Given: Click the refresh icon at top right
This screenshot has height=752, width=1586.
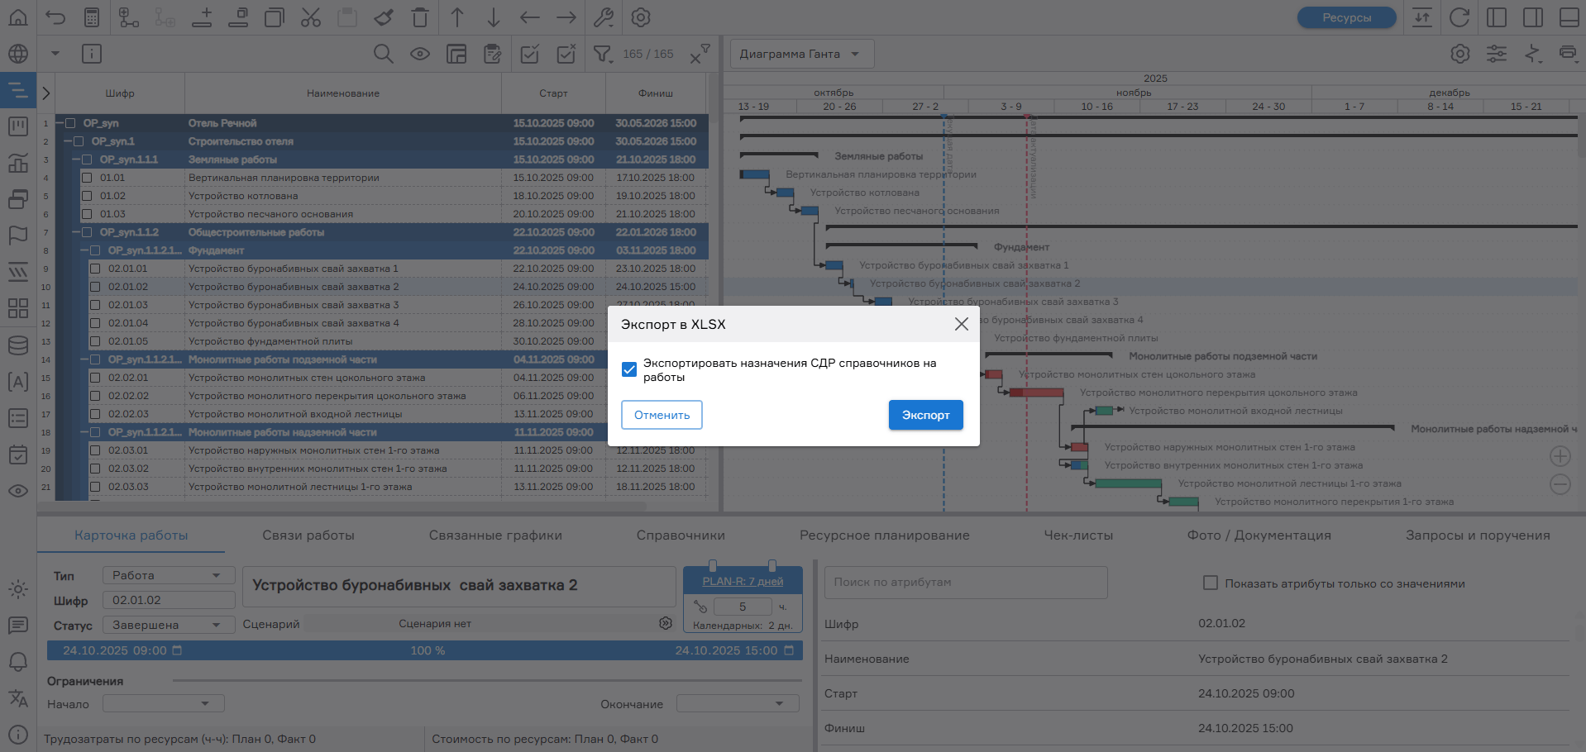Looking at the screenshot, I should click(1459, 17).
